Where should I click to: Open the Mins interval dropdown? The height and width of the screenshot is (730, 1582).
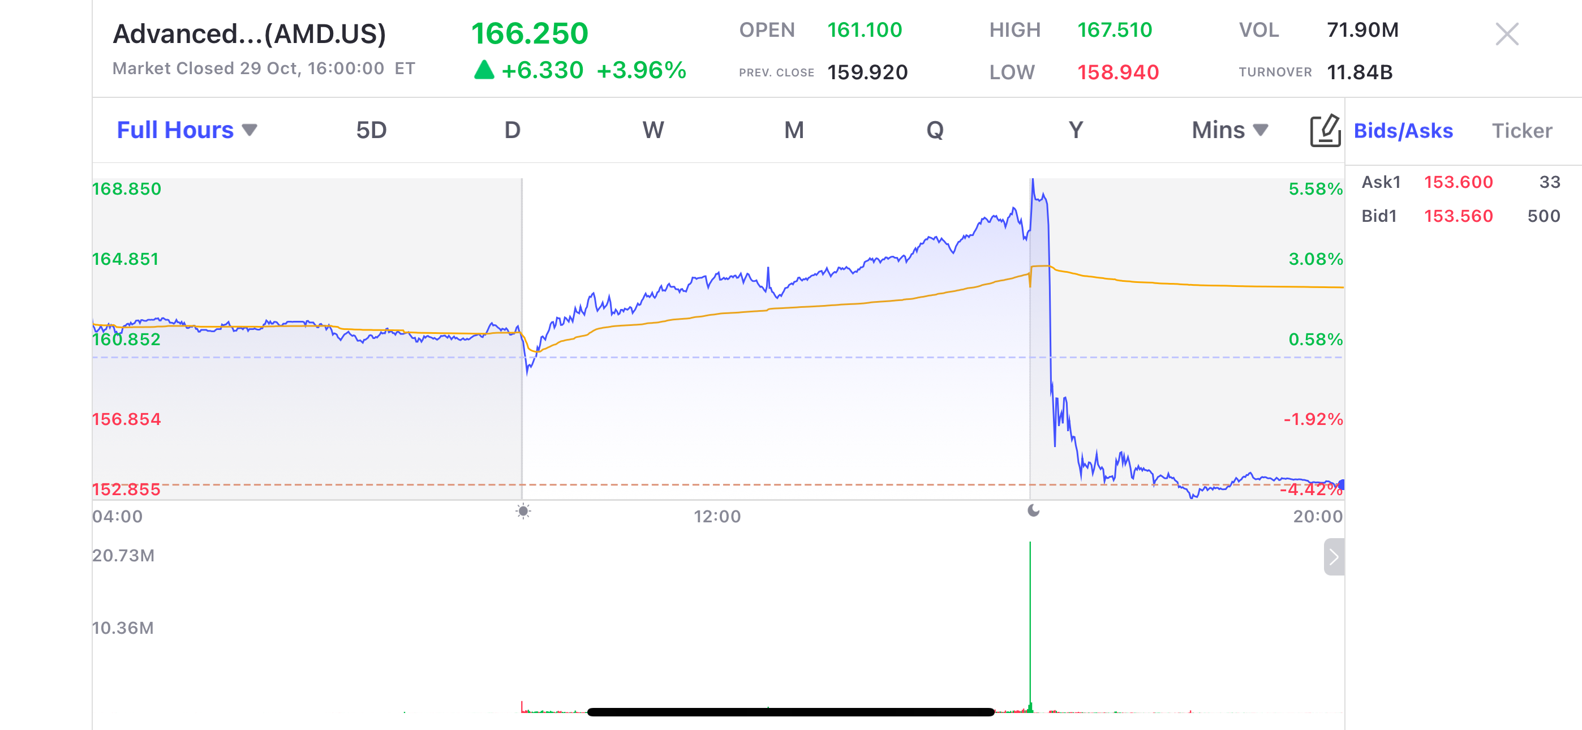(x=1228, y=130)
